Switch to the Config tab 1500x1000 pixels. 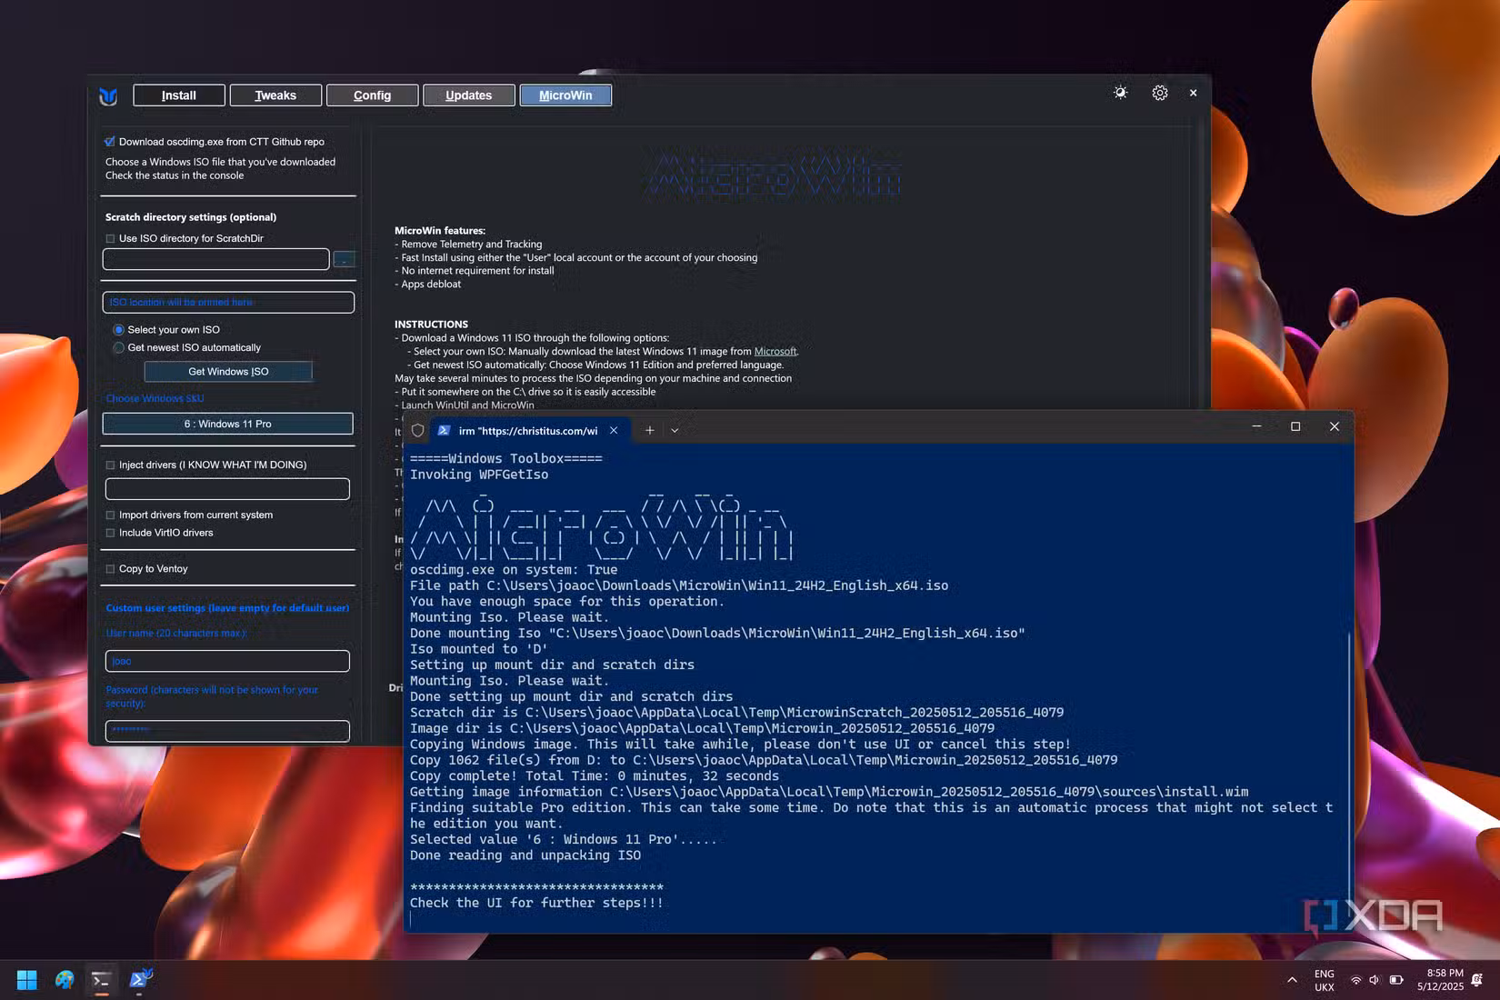[x=373, y=95]
